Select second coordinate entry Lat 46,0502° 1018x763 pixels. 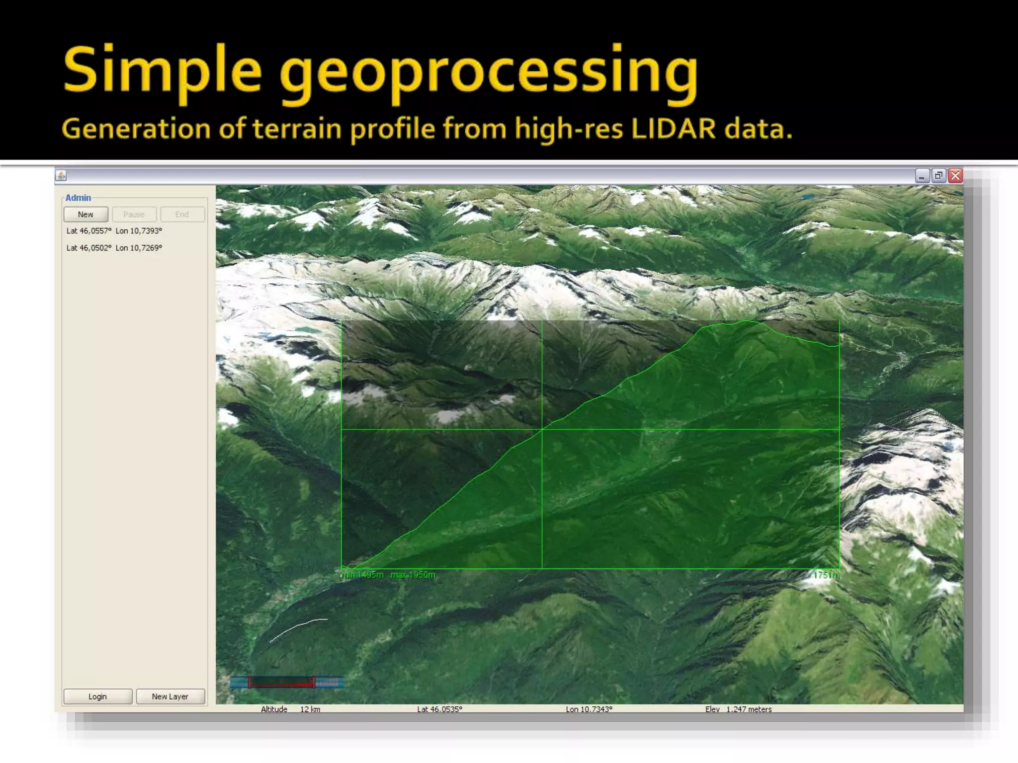114,248
